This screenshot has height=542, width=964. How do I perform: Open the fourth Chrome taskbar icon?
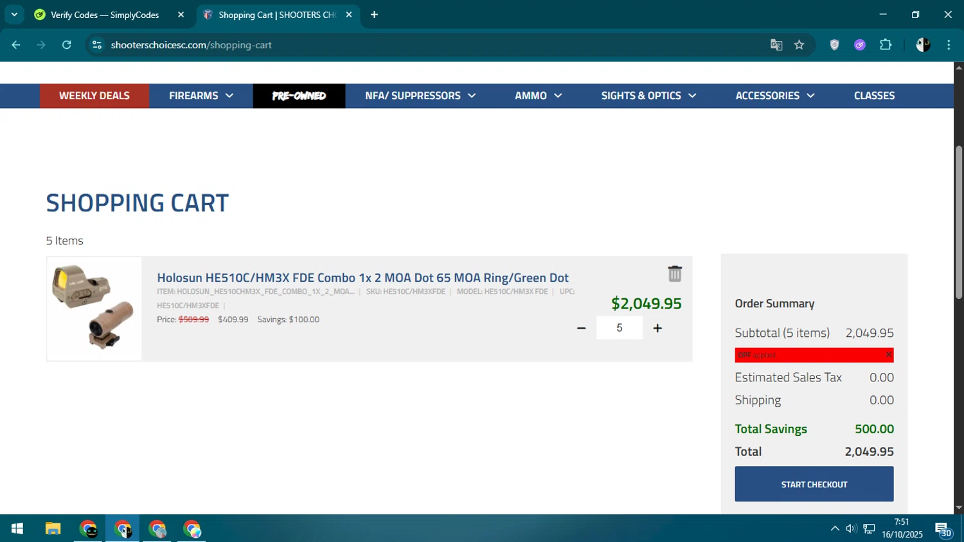(x=192, y=528)
